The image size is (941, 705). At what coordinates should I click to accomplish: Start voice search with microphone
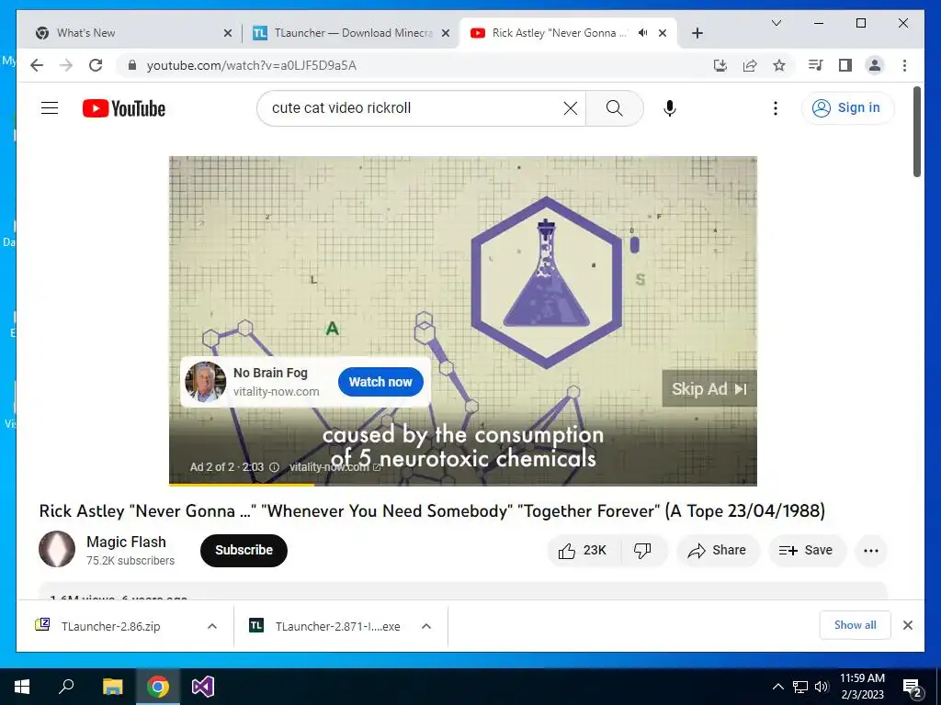(670, 108)
